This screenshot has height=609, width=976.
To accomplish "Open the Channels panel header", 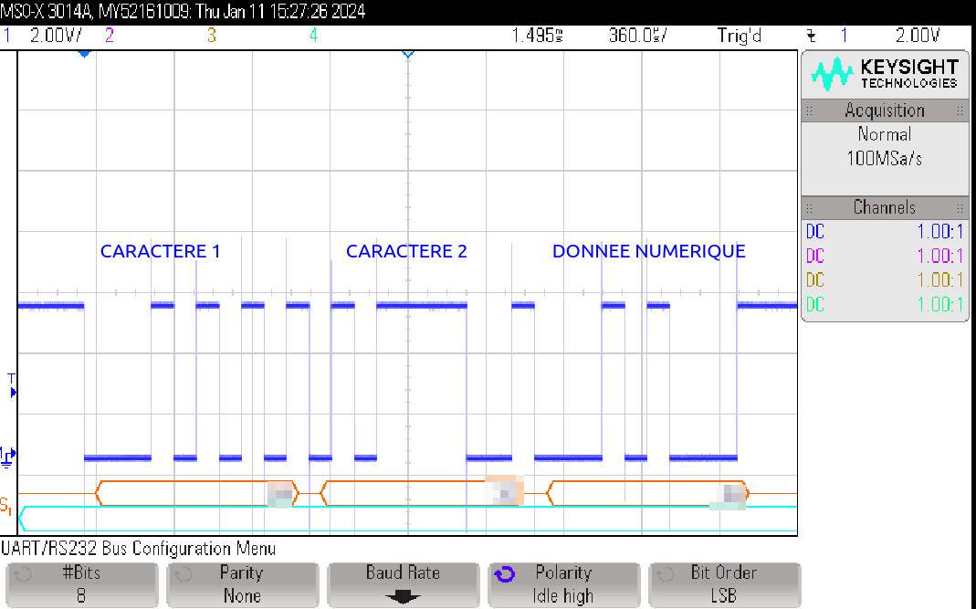I will click(884, 207).
